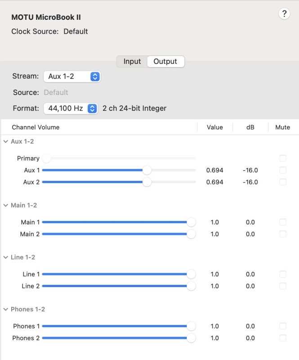Viewport: 299px width, 360px height.
Task: Click the Phones 2 volume slider knob
Action: pyautogui.click(x=191, y=338)
